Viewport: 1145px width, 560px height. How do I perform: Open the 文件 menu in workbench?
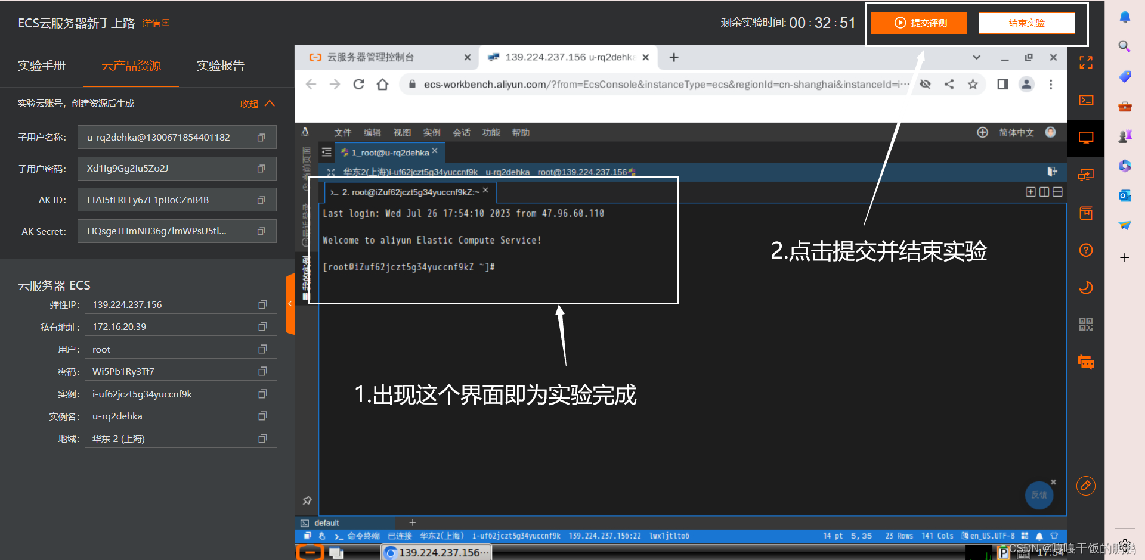tap(343, 132)
